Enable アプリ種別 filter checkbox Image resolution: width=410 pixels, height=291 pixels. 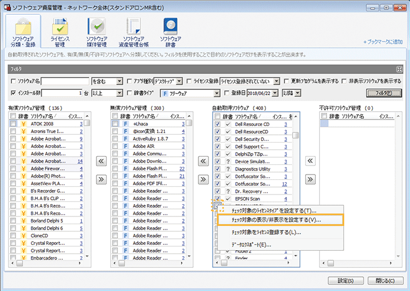coord(129,82)
